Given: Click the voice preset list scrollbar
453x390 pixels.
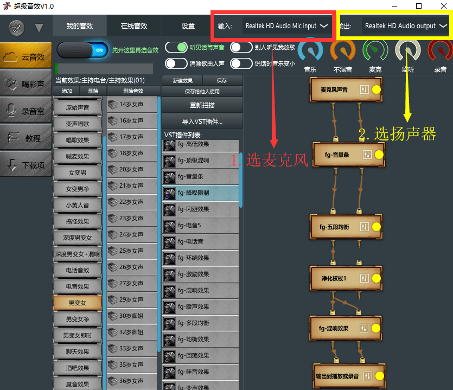Looking at the screenshot, I should click(159, 224).
